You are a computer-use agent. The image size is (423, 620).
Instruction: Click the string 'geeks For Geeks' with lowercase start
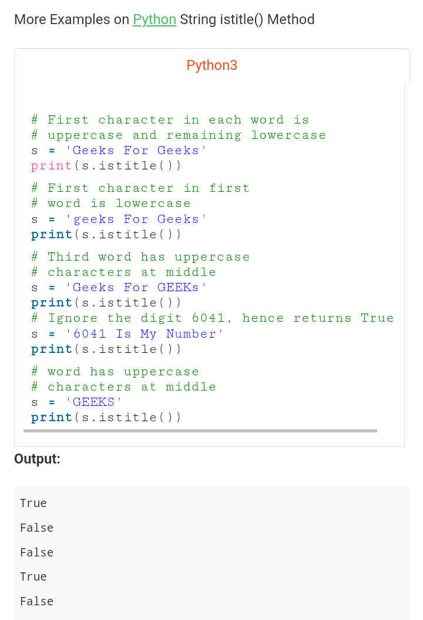(136, 219)
